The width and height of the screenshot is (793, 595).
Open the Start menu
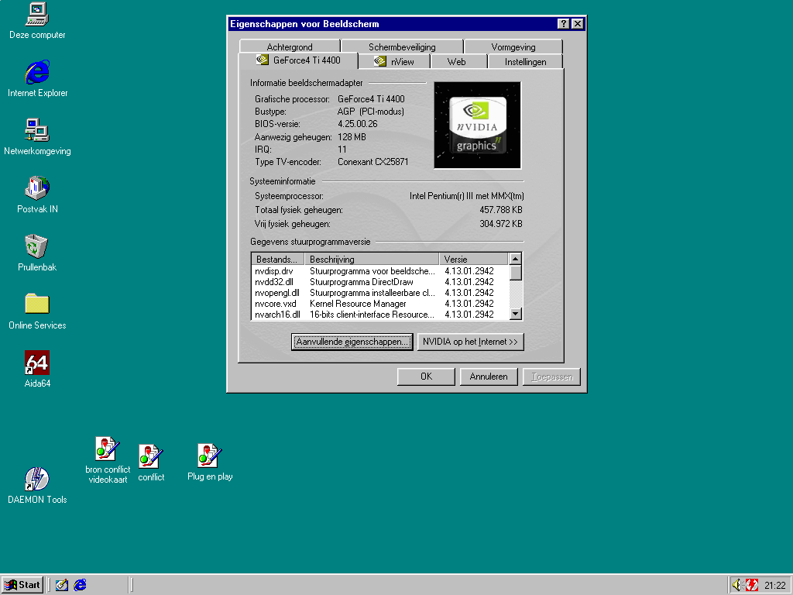click(22, 585)
